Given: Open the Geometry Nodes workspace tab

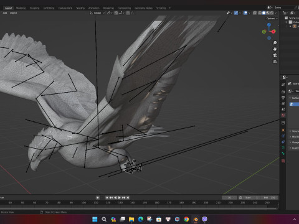Looking at the screenshot, I should (x=143, y=8).
